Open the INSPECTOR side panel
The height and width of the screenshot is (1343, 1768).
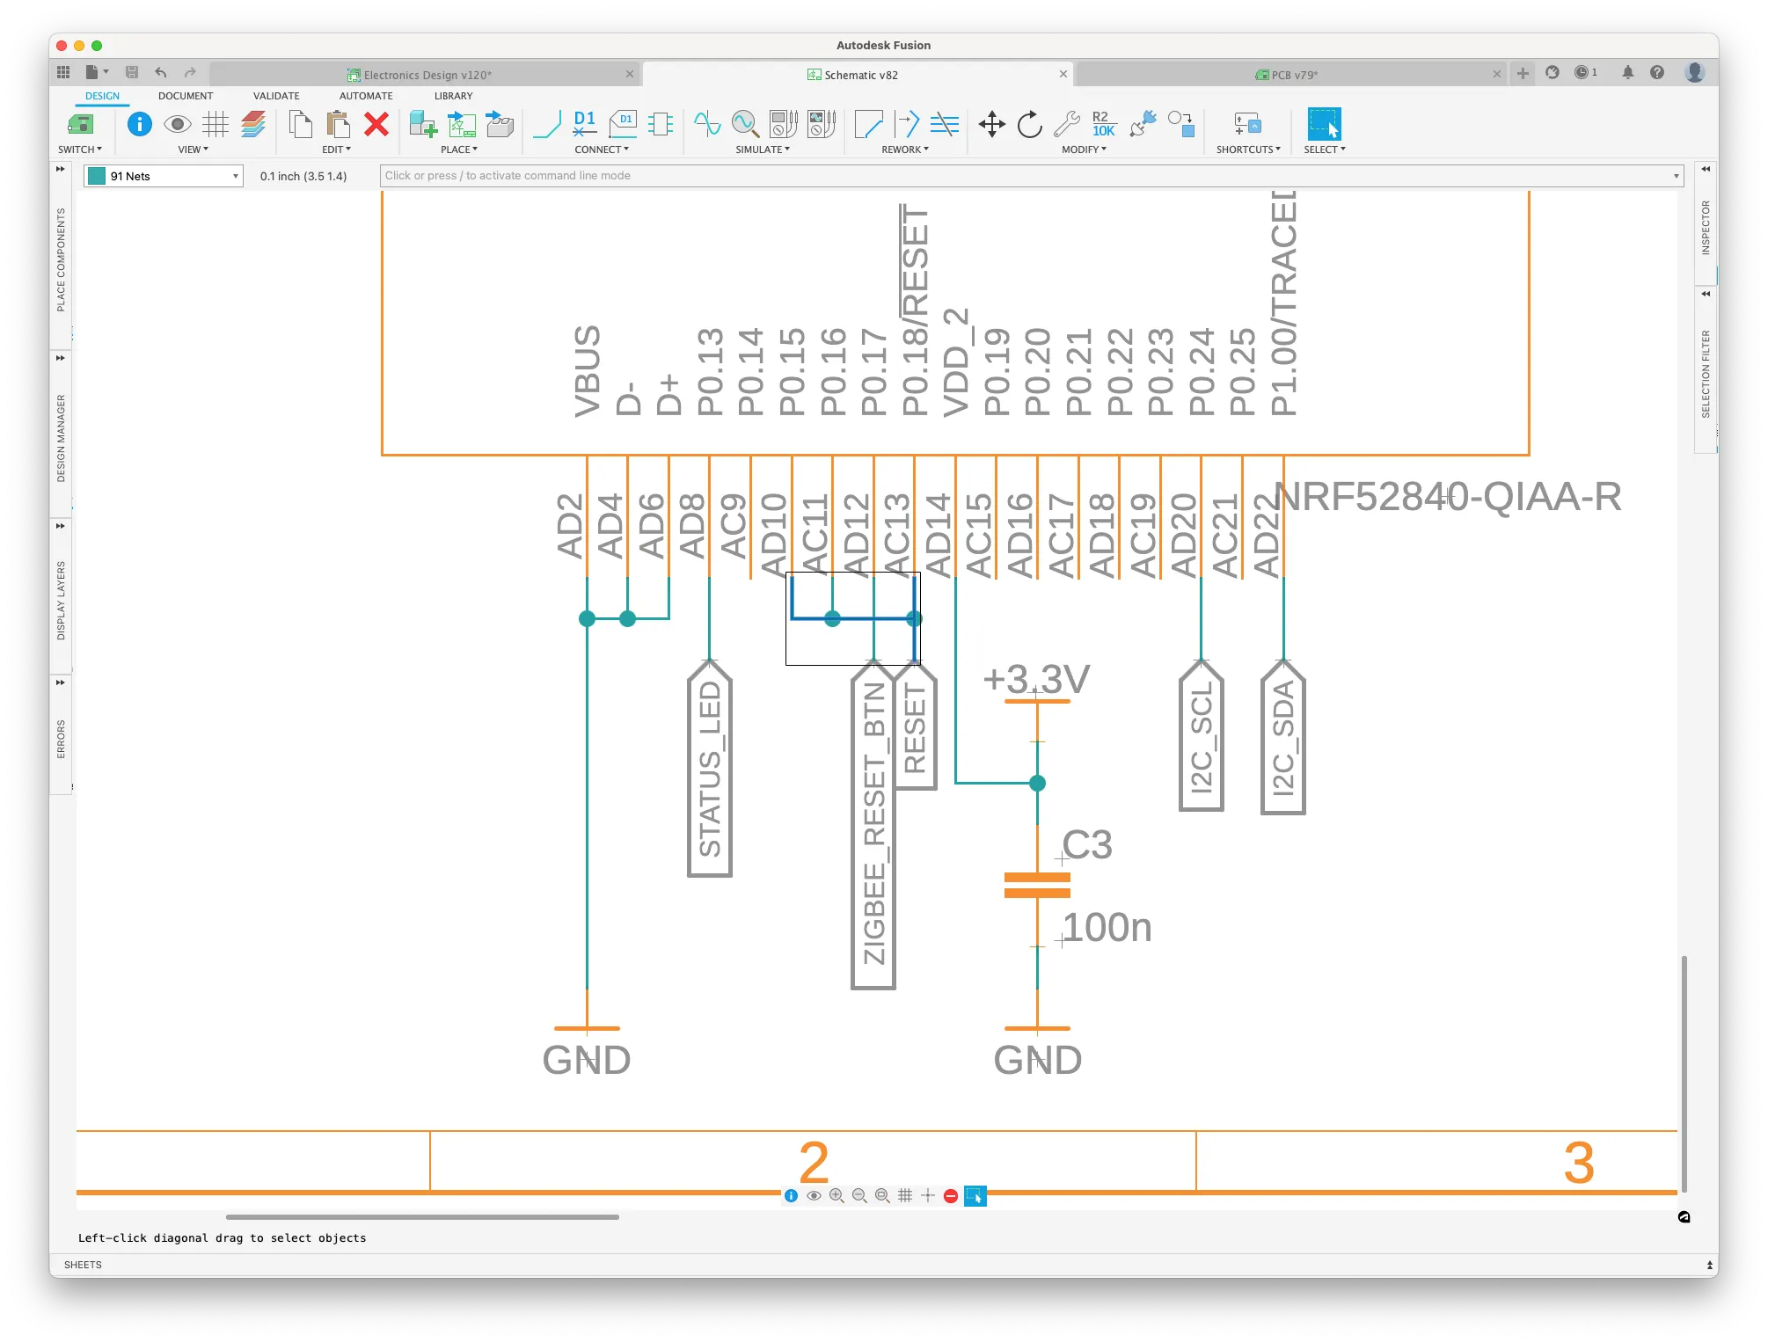(x=1706, y=228)
